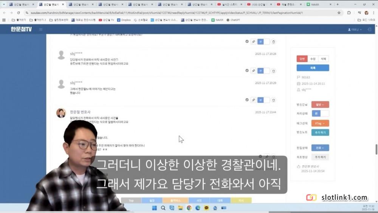Click the page's vertical scrollbar thumb
Viewport: 378px width, 213px height.
click(x=376, y=150)
